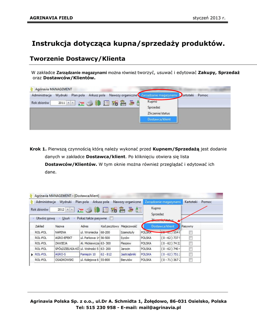257x333 pixels.
Task: Click the warehouse building icon in Dostawca/klient window
Action: pyautogui.click(x=122, y=210)
